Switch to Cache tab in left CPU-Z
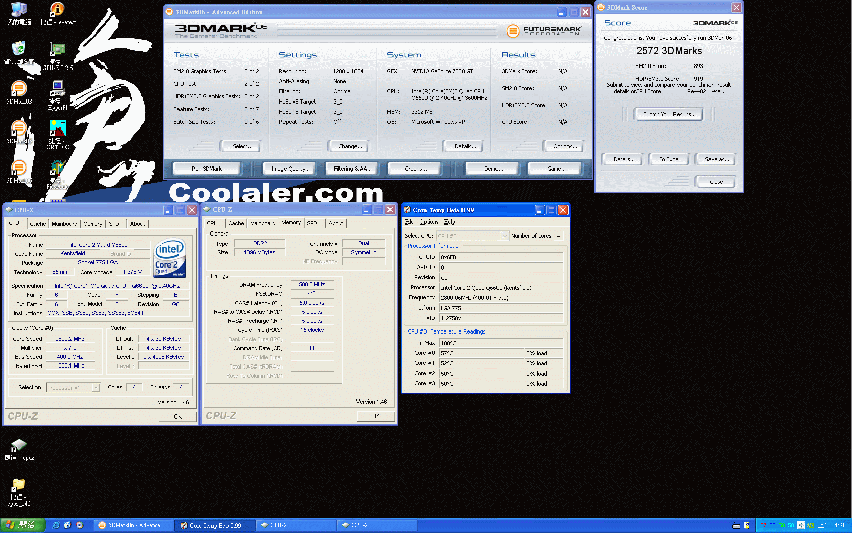The image size is (852, 533). point(38,224)
